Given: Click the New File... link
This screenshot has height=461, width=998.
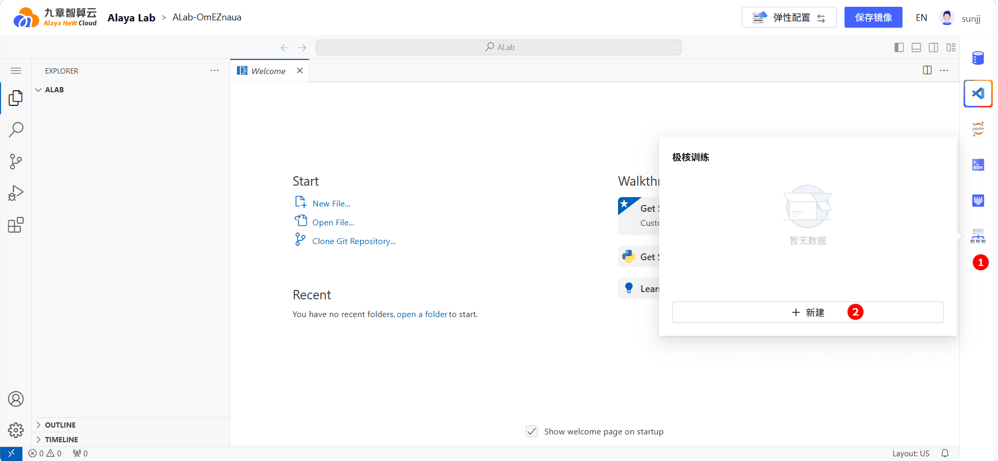Looking at the screenshot, I should [x=331, y=204].
